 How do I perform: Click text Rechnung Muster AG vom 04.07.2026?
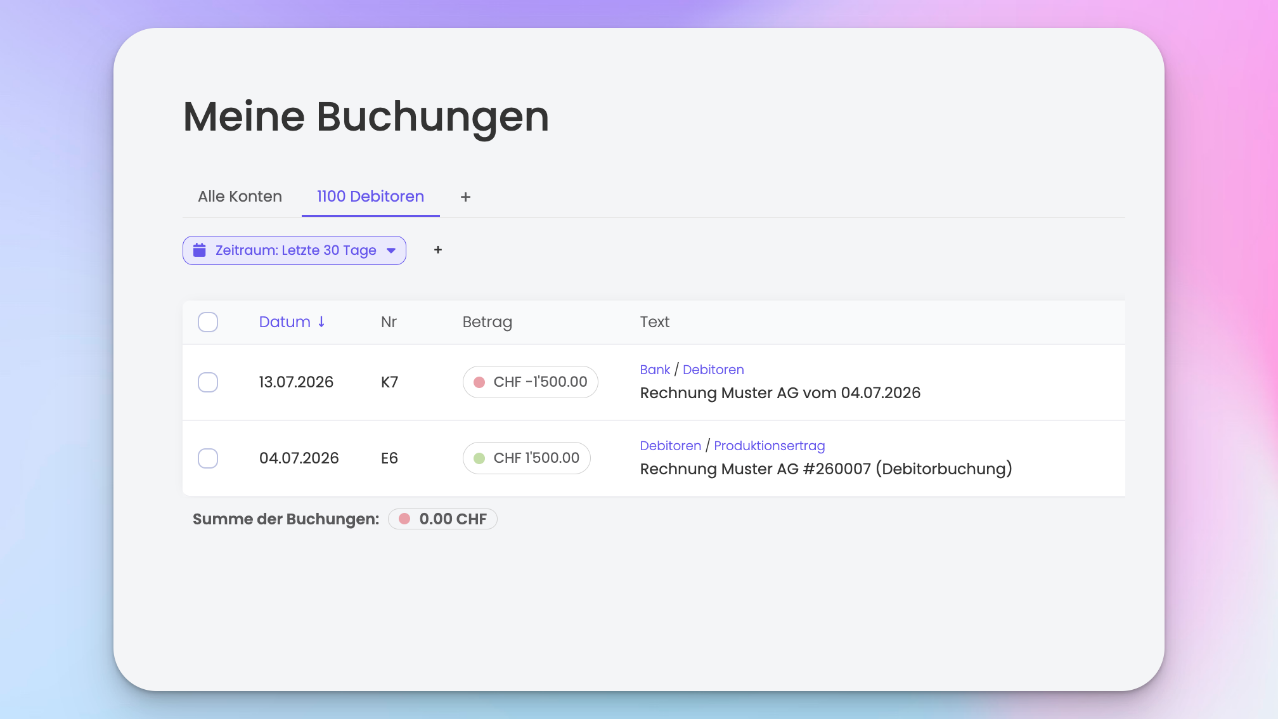[x=780, y=393]
